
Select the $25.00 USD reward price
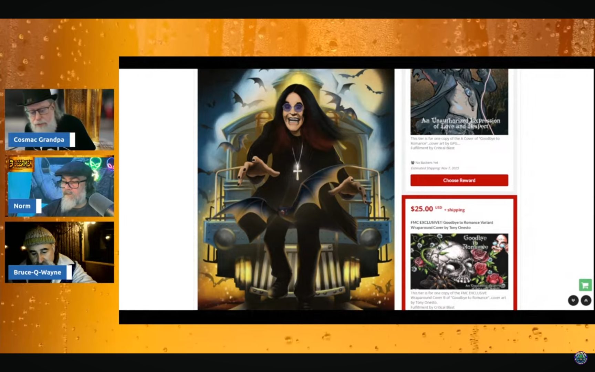click(x=422, y=209)
